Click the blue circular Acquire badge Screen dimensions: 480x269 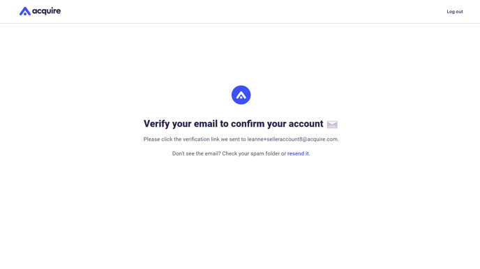point(241,95)
